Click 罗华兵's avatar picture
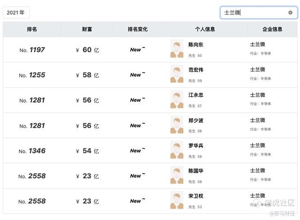The height and width of the screenshot is (220, 300). tap(177, 150)
